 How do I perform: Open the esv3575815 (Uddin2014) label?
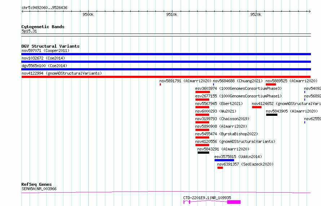238,157
